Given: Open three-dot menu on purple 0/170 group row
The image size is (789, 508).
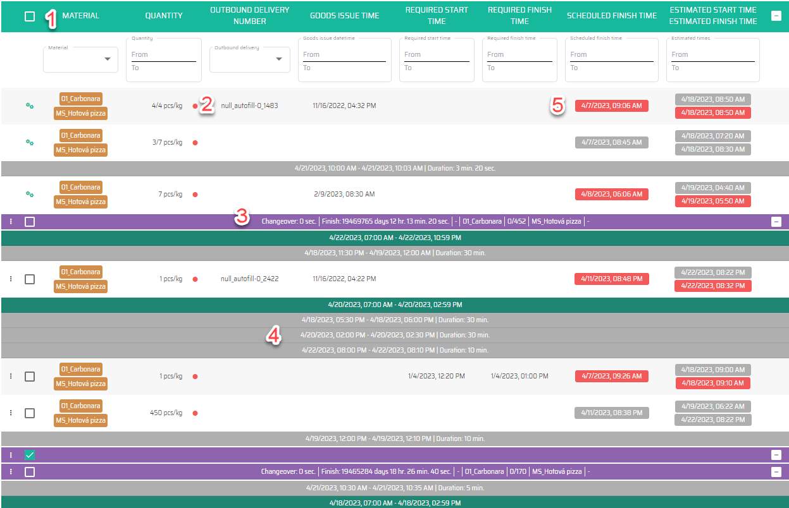Looking at the screenshot, I should coord(11,472).
